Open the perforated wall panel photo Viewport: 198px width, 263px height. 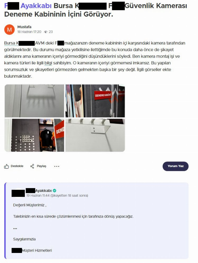pos(34,135)
